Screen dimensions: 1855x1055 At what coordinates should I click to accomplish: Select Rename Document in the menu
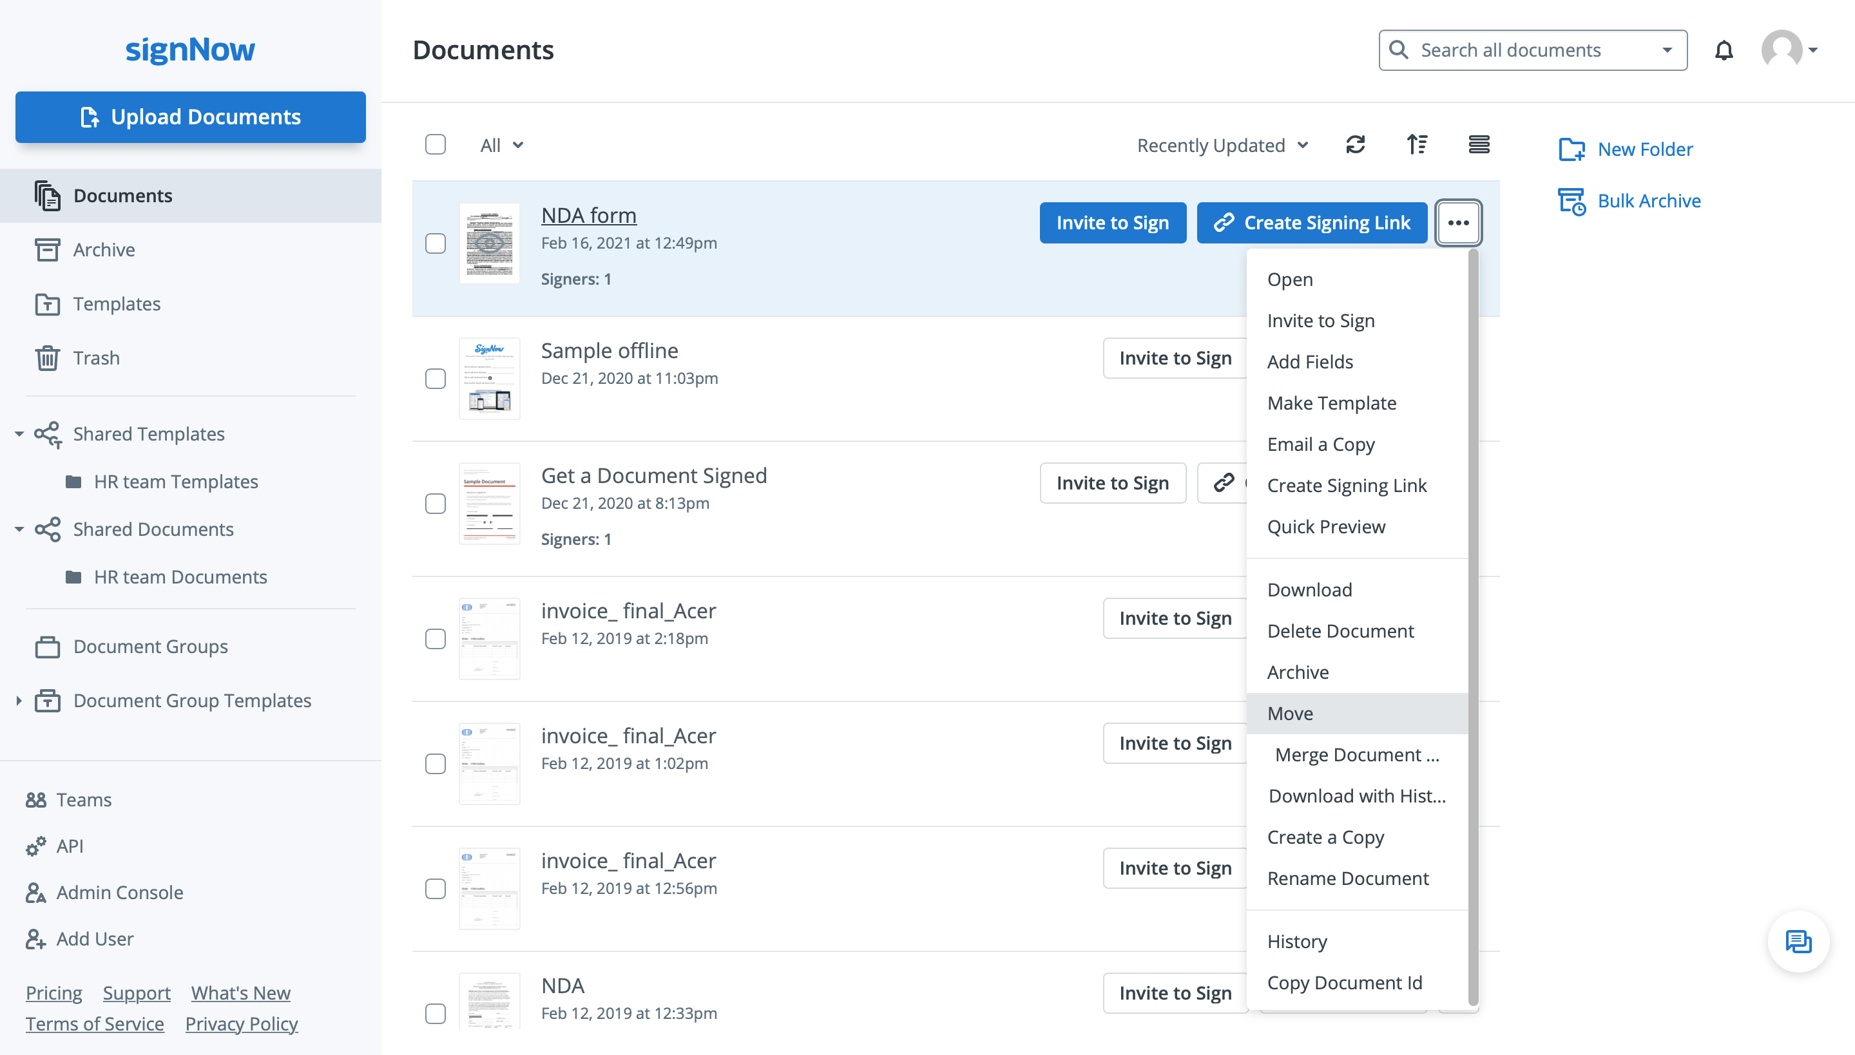point(1347,879)
